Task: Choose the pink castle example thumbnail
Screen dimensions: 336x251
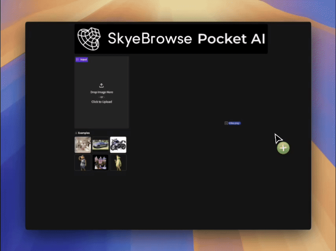Action: point(100,162)
